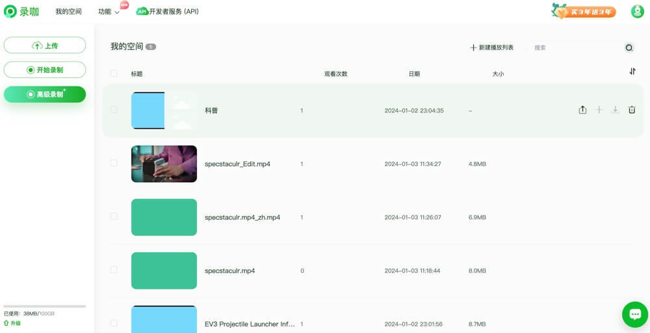This screenshot has width=650, height=333.
Task: Click the date 2024-01-02 23:01:56
Action: click(413, 324)
